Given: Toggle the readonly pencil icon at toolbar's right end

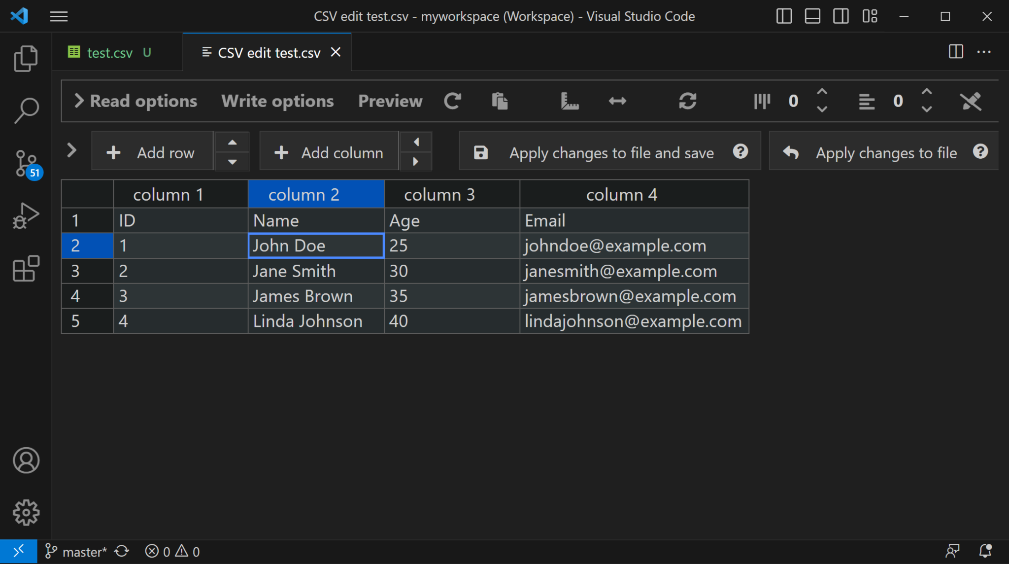Looking at the screenshot, I should click(971, 101).
